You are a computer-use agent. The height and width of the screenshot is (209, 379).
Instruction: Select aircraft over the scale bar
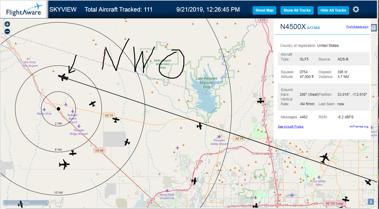tap(20, 204)
